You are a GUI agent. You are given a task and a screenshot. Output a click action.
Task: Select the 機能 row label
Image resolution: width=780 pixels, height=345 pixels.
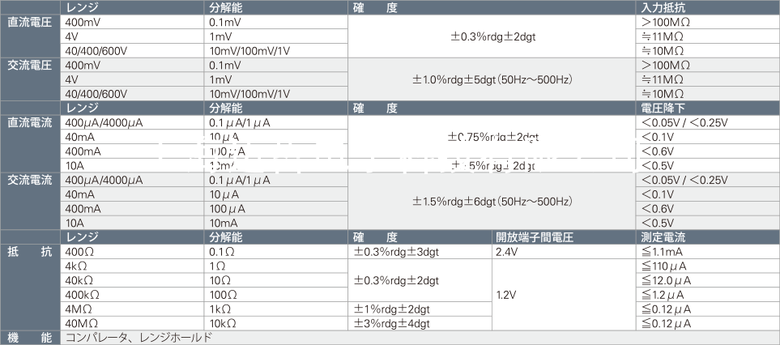click(x=30, y=338)
